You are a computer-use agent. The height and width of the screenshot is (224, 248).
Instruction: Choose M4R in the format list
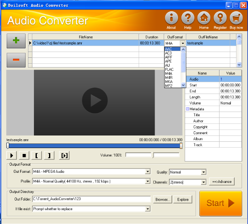(x=173, y=78)
